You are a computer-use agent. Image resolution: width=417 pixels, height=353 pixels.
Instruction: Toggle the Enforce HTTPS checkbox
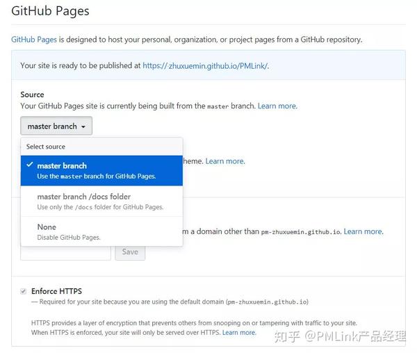[x=24, y=291]
